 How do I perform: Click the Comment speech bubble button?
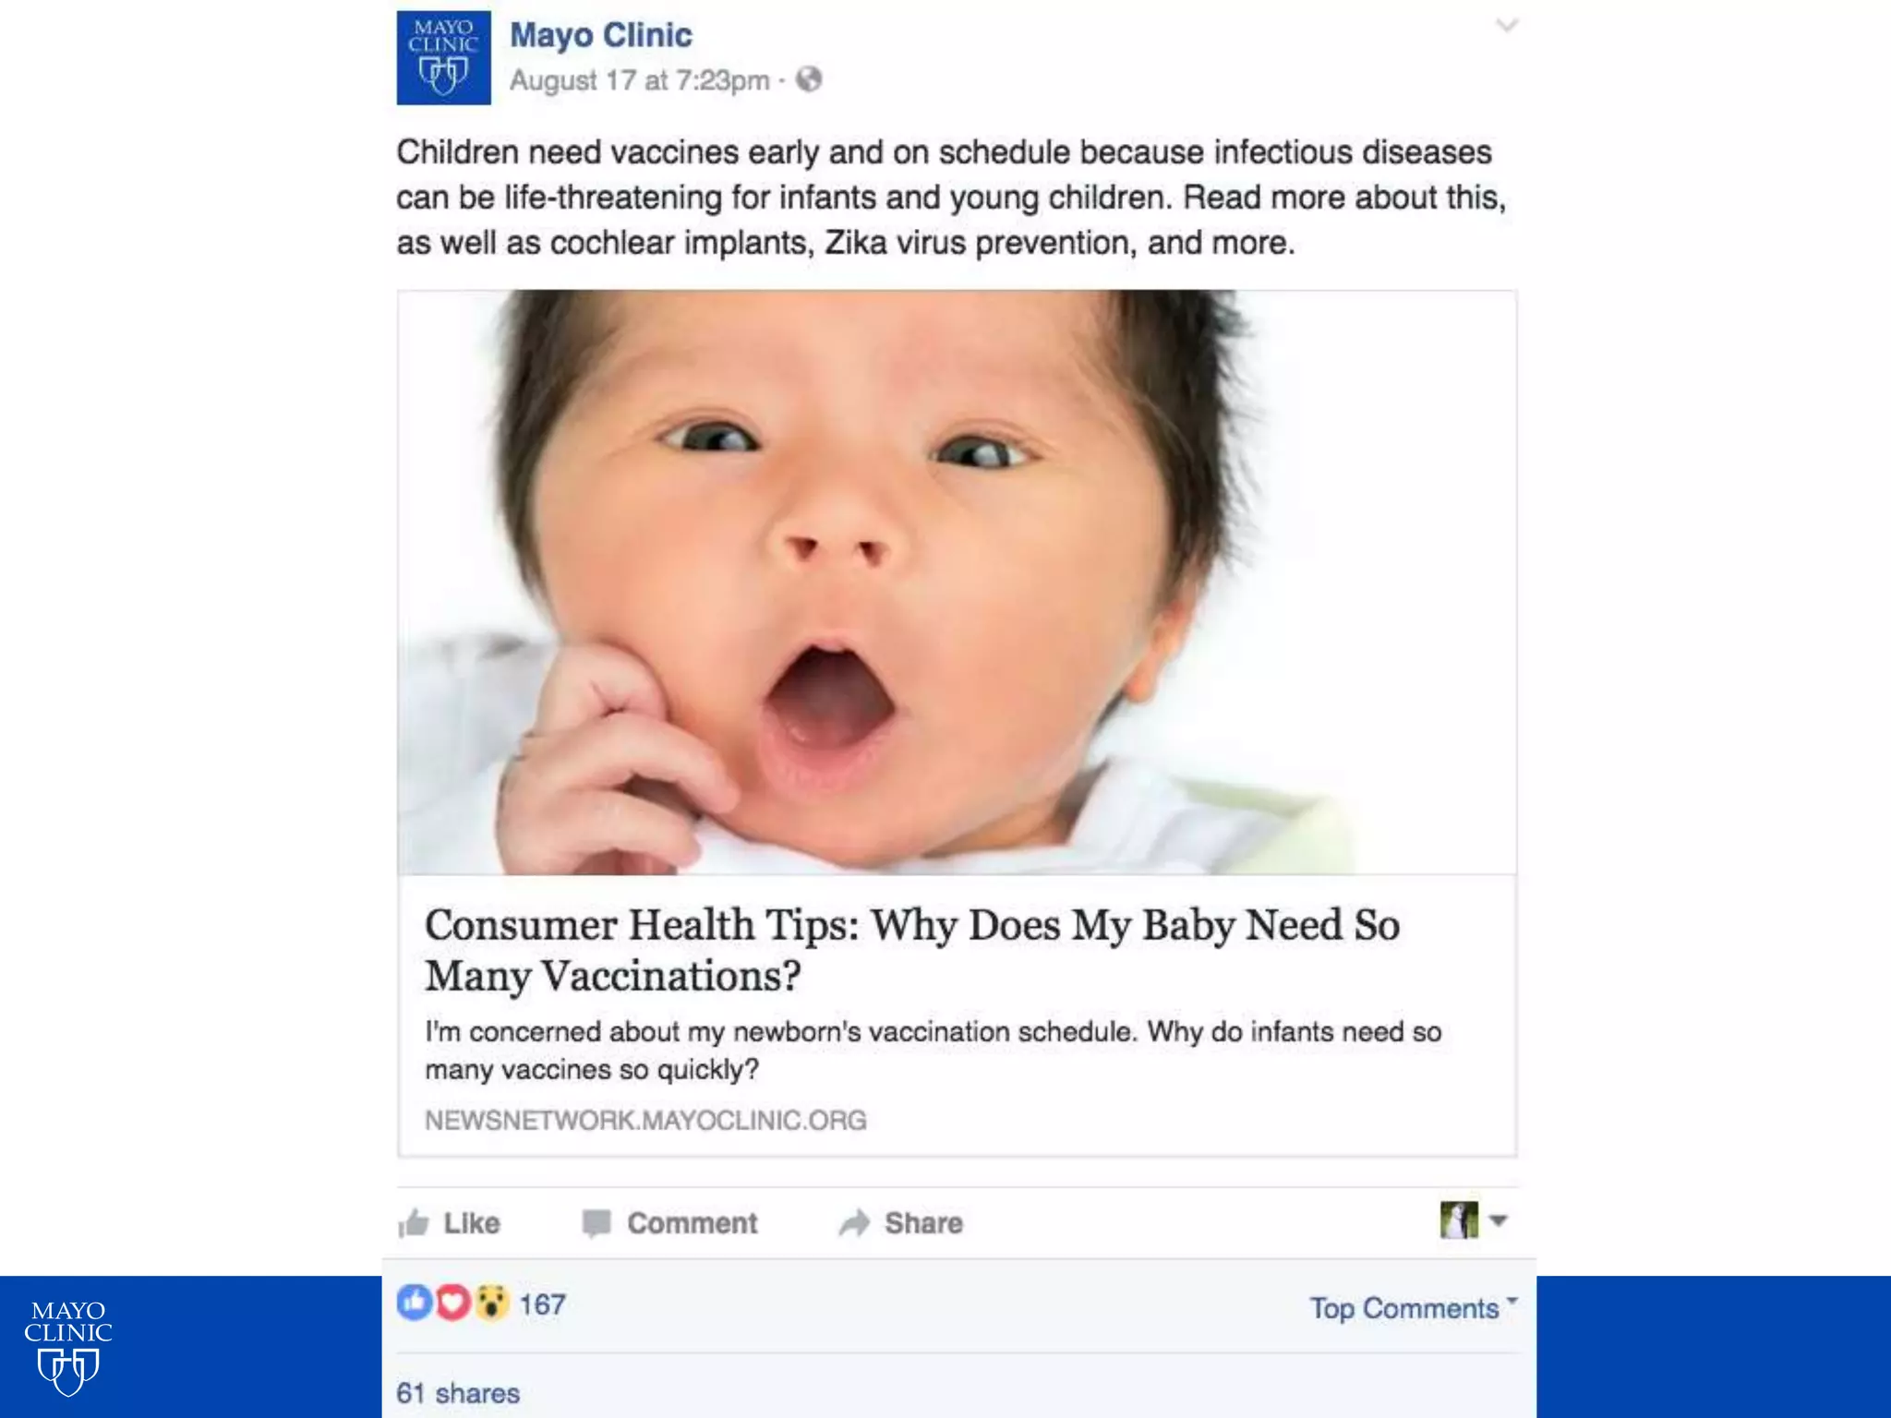[x=670, y=1223]
